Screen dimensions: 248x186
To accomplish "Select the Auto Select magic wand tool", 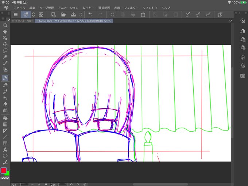I will pyautogui.click(x=5, y=57).
